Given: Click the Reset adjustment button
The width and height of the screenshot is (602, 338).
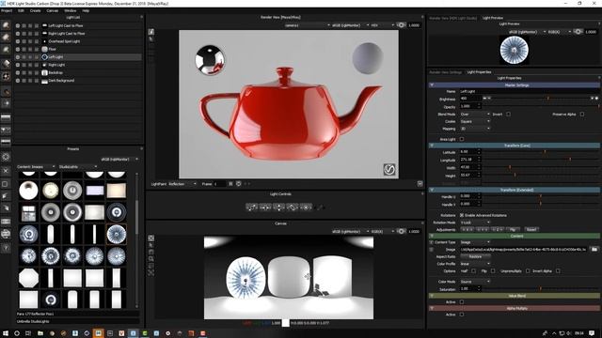Looking at the screenshot, I should coord(531,229).
